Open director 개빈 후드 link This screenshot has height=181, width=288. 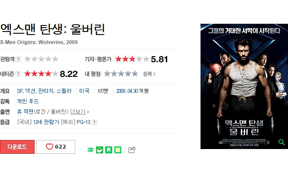point(28,101)
